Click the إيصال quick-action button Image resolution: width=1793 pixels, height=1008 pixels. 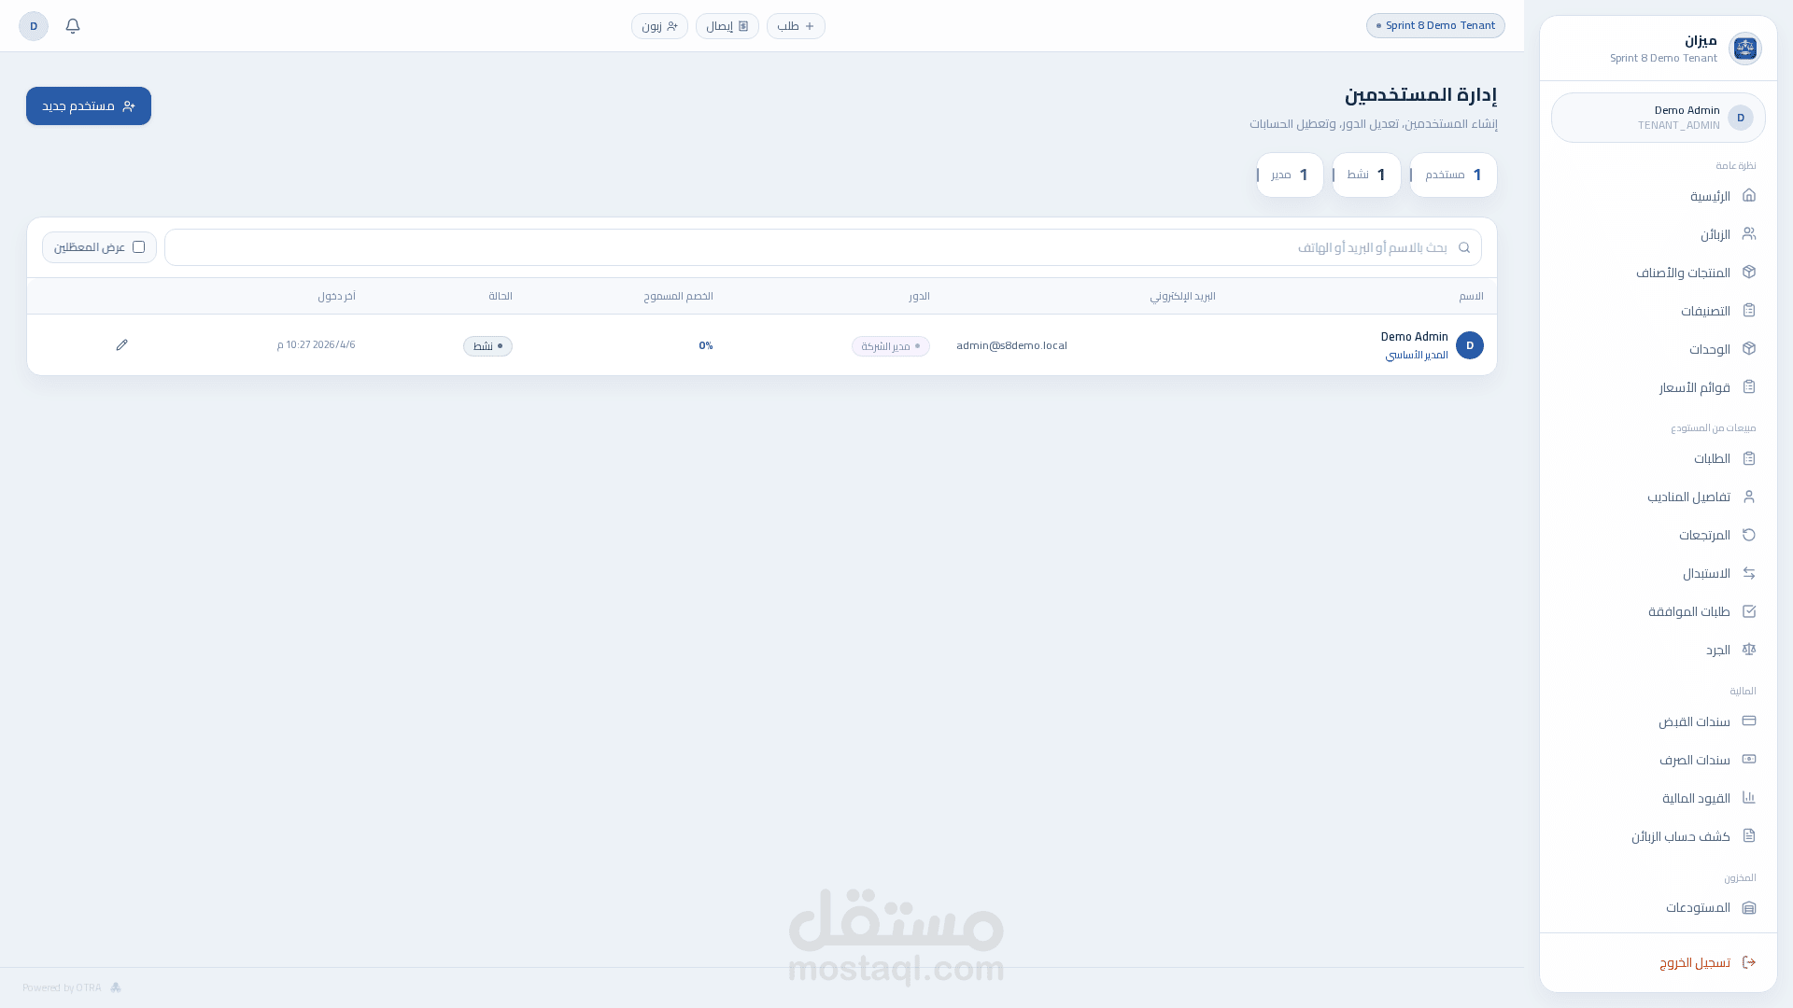(x=727, y=26)
